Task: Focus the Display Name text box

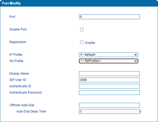Action: [109, 74]
